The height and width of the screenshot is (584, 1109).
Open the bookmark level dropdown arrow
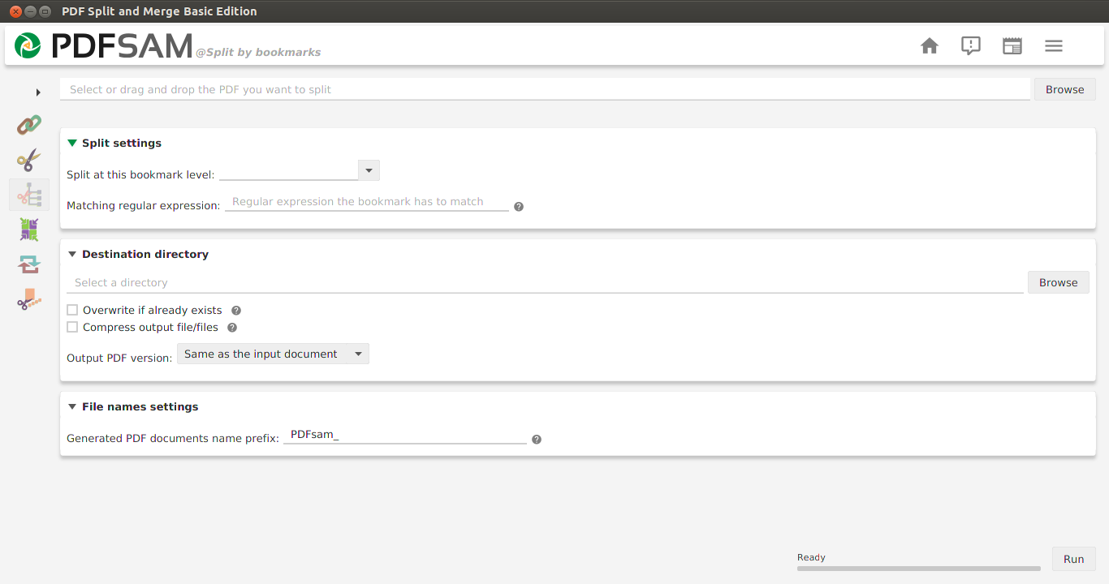pyautogui.click(x=369, y=170)
